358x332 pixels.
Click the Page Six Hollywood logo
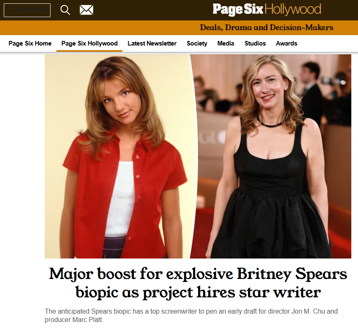click(267, 9)
